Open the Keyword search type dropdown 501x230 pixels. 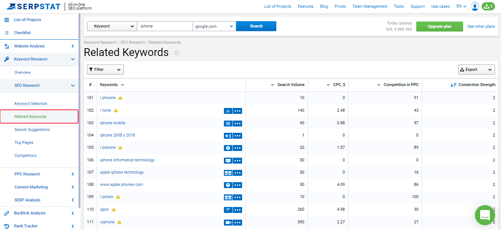[112, 26]
